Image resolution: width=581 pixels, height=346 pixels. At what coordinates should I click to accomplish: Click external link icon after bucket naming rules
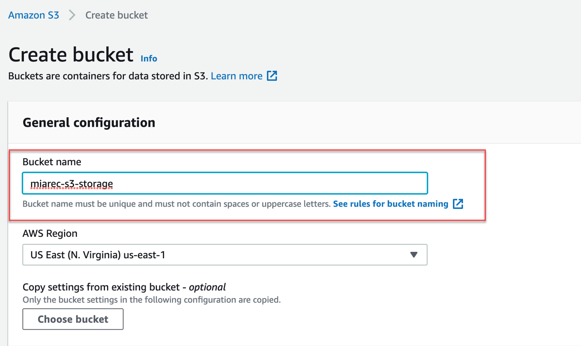(x=458, y=204)
